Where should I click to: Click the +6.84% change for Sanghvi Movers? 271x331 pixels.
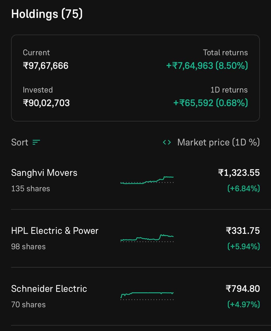pos(244,188)
